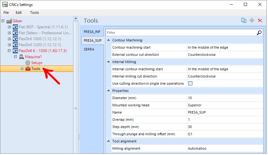Click the Giben factory icon

tap(9, 21)
